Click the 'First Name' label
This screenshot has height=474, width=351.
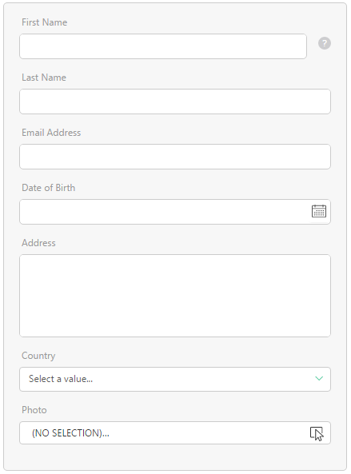(45, 22)
